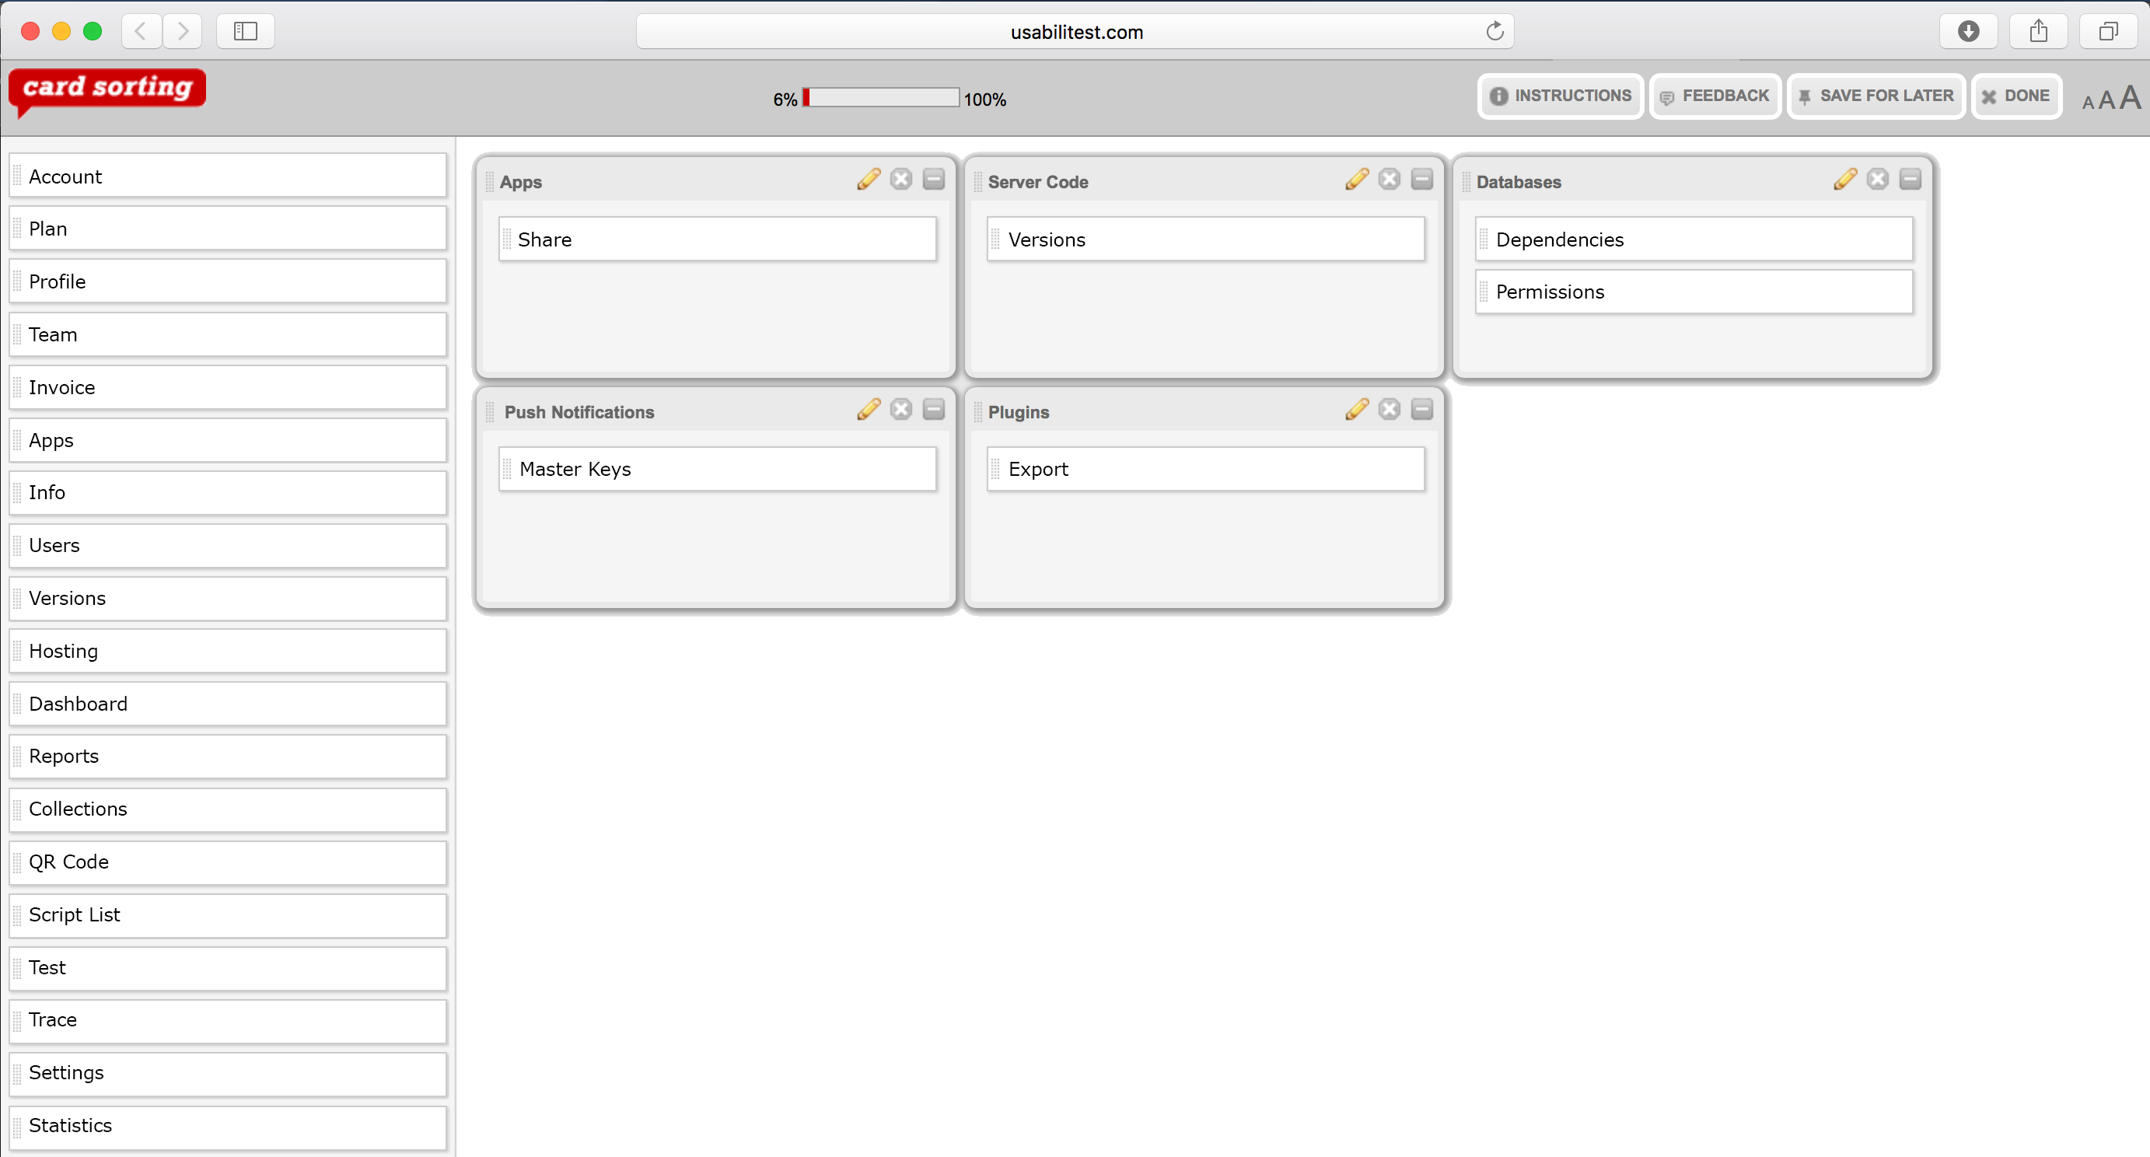Minimize the Plugins category
The width and height of the screenshot is (2150, 1157).
pyautogui.click(x=1422, y=409)
